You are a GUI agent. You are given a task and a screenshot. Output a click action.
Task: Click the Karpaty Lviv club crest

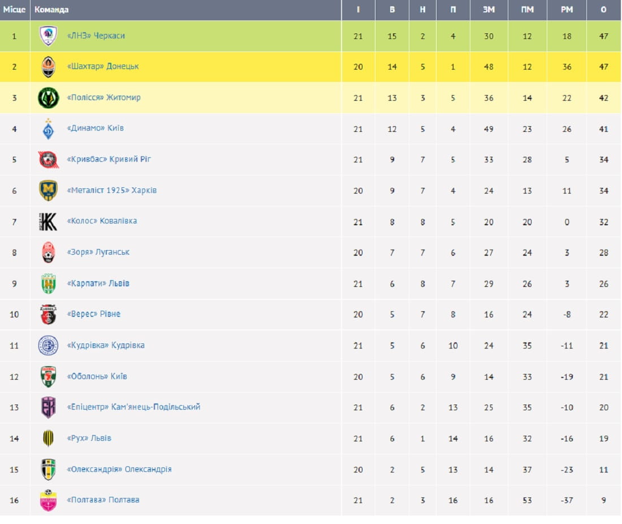pyautogui.click(x=48, y=284)
